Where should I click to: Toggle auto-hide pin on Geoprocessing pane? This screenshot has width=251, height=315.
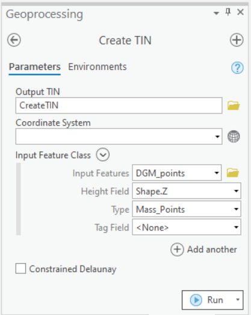[x=228, y=12]
